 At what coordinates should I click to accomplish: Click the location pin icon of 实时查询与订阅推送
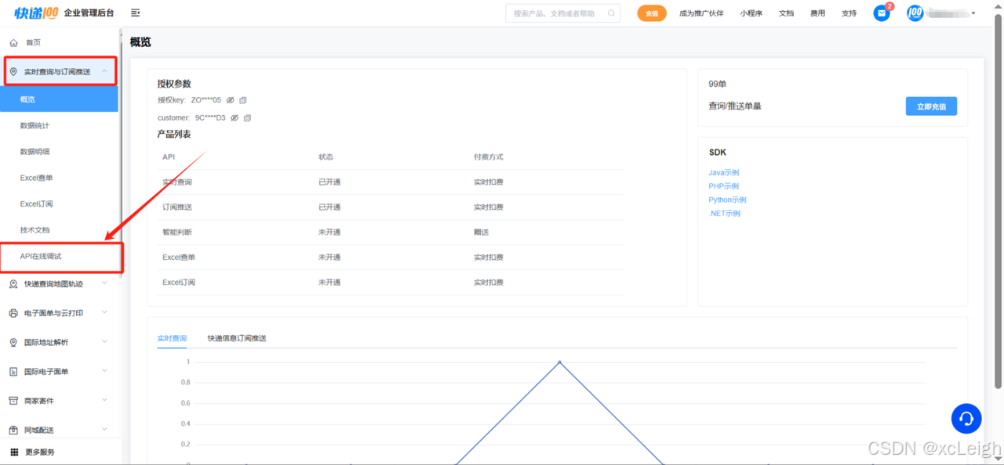pyautogui.click(x=13, y=72)
